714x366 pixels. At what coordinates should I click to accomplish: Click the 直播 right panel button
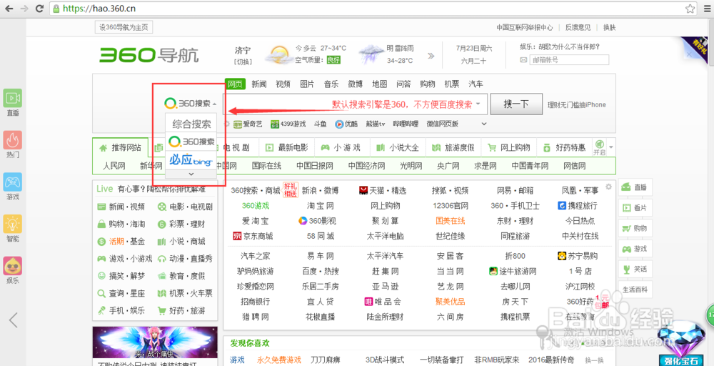click(x=635, y=187)
